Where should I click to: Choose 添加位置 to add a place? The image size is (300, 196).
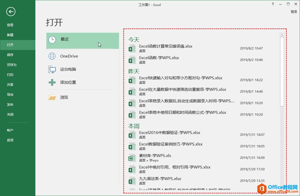(x=83, y=82)
